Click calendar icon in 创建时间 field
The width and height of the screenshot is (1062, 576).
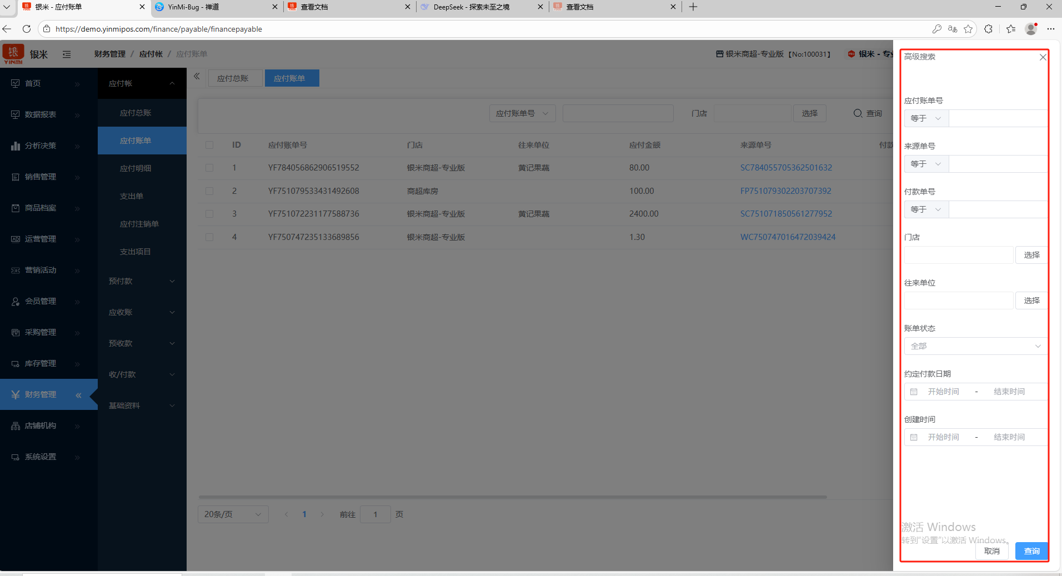(x=914, y=437)
